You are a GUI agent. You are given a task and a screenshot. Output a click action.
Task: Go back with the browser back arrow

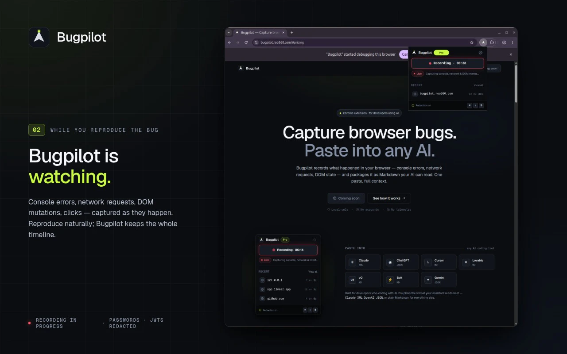(229, 42)
